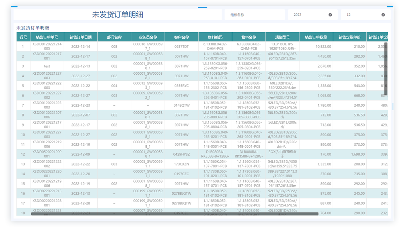
Task: Open the year dropdown showing 2022
Action: point(309,15)
